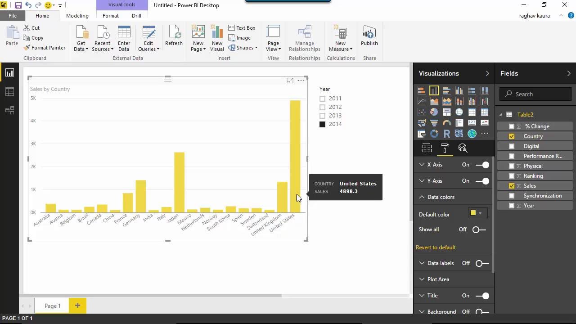The image size is (576, 324).
Task: Choose the map visualization
Action: pos(459,112)
